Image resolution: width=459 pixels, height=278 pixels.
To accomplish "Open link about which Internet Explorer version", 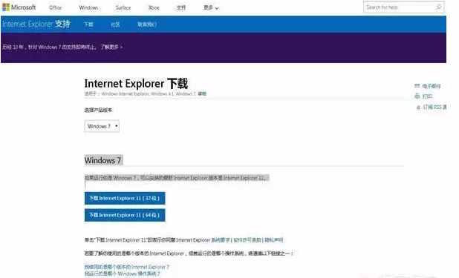I will 127,267.
